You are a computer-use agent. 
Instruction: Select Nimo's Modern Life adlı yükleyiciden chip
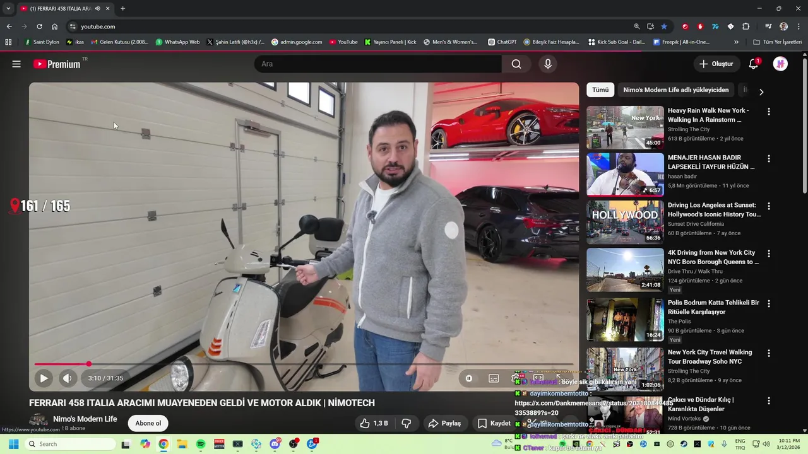pos(676,90)
